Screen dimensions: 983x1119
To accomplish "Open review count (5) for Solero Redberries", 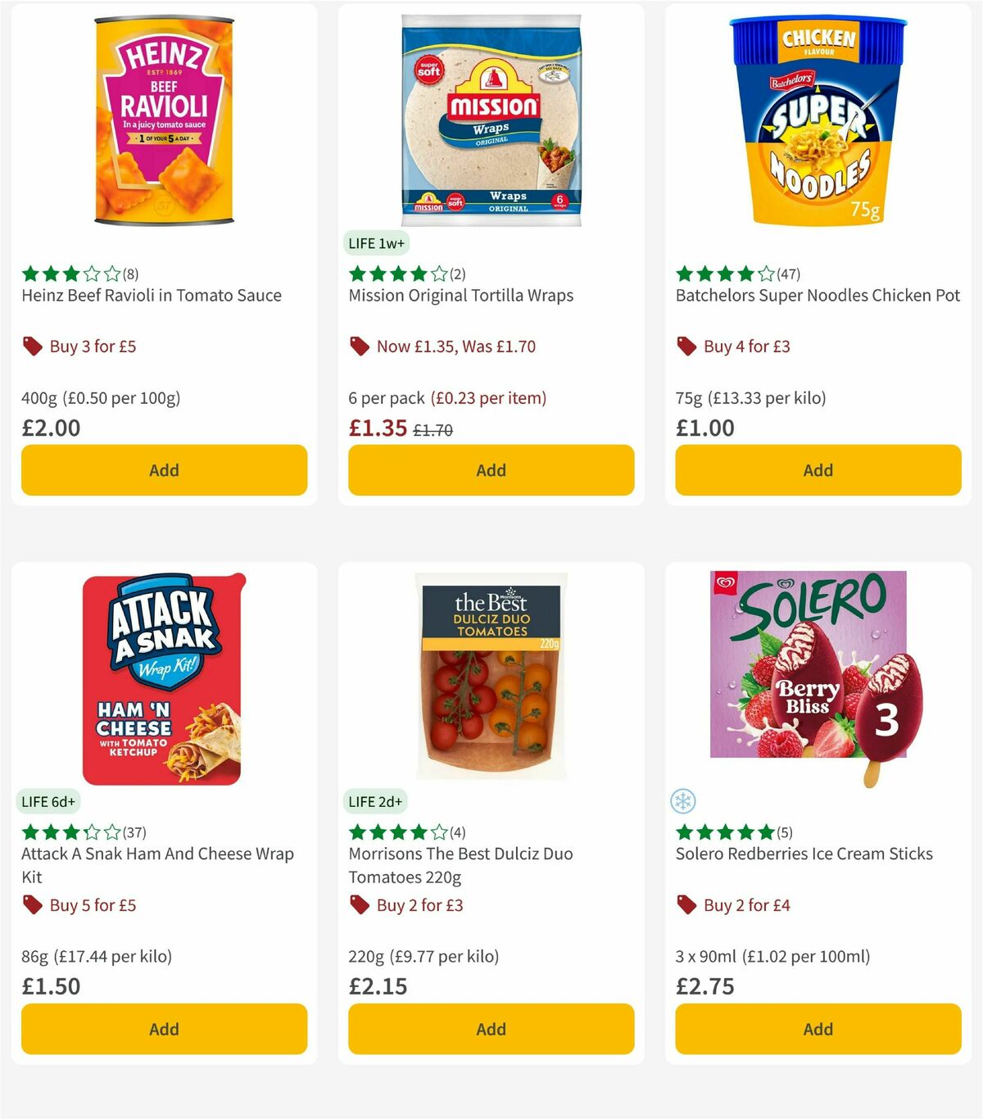I will point(786,832).
